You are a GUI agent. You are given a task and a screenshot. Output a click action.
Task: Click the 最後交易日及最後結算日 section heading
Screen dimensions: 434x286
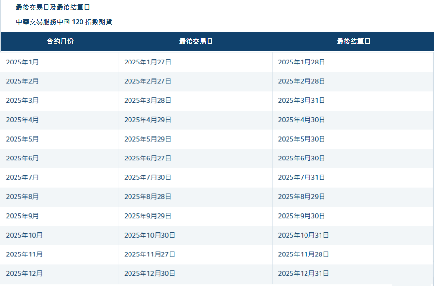[53, 7]
